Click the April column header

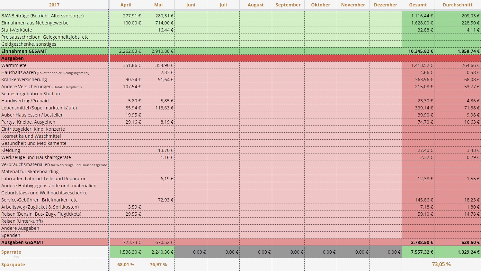point(126,5)
